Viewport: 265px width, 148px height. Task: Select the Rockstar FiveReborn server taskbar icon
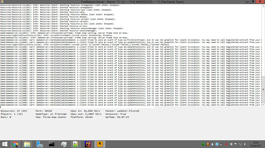[x=100, y=144]
